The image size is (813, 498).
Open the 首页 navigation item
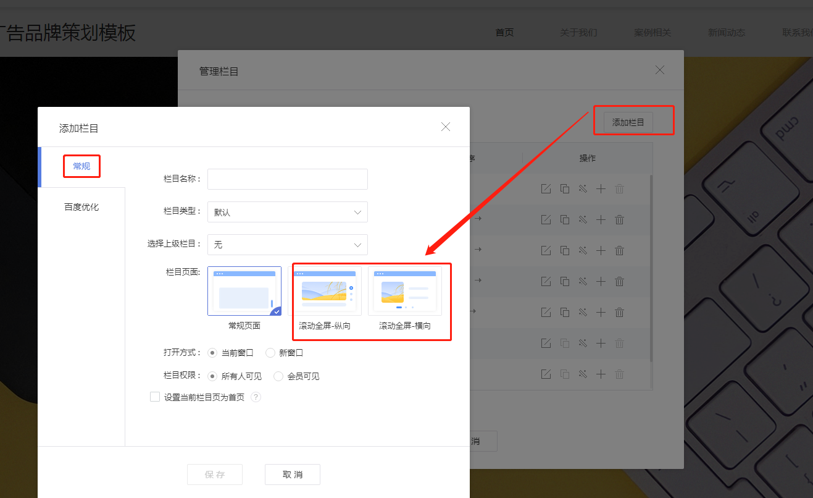504,33
